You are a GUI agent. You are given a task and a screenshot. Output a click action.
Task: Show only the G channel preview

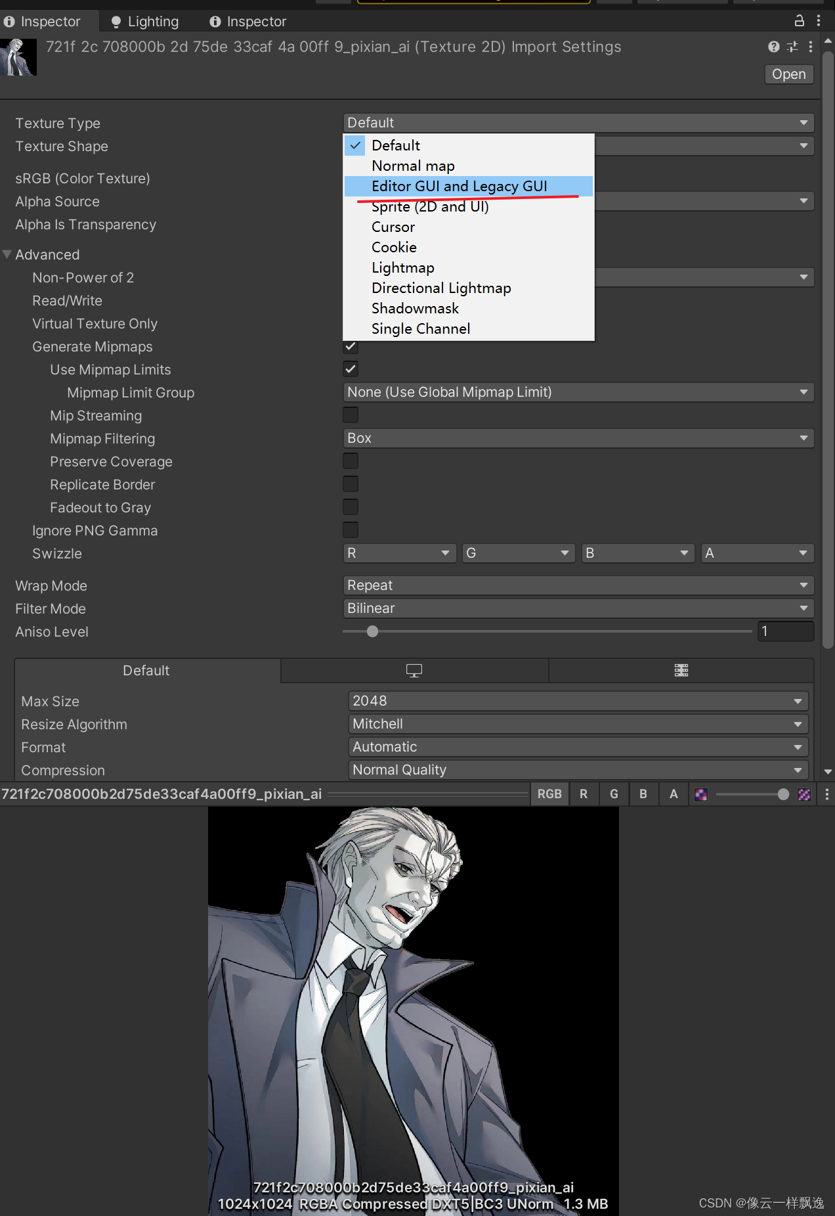click(614, 794)
